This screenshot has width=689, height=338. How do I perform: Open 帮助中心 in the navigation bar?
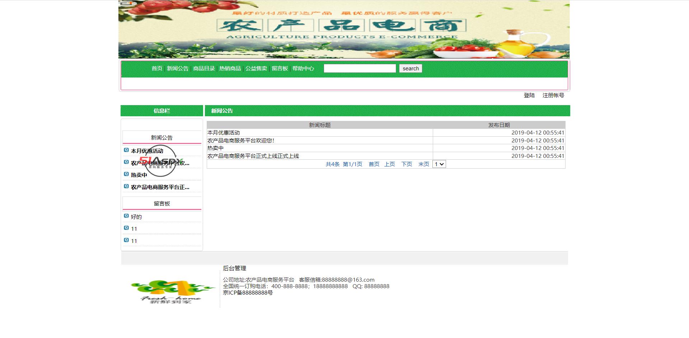303,69
